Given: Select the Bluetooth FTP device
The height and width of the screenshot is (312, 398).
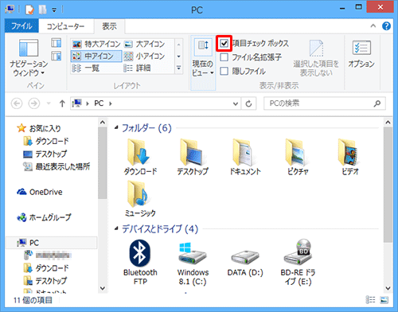Looking at the screenshot, I should click(140, 262).
